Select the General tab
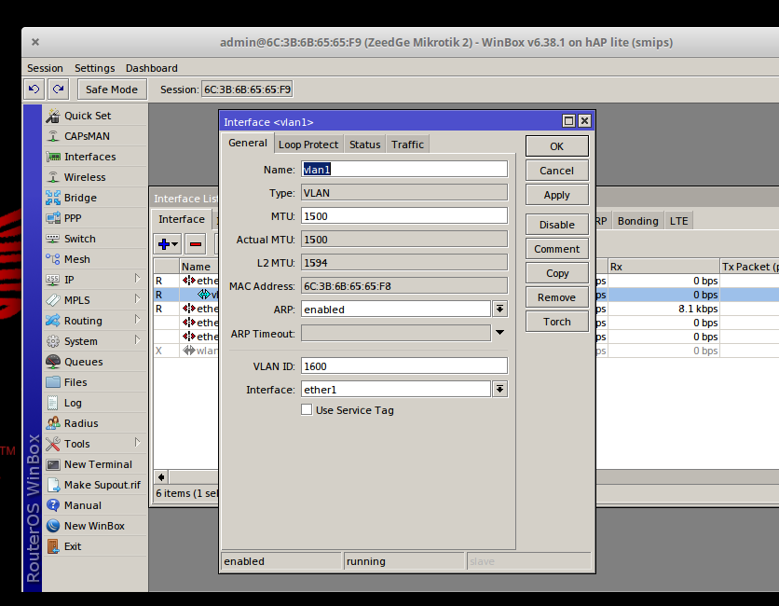The image size is (779, 606). [x=248, y=144]
